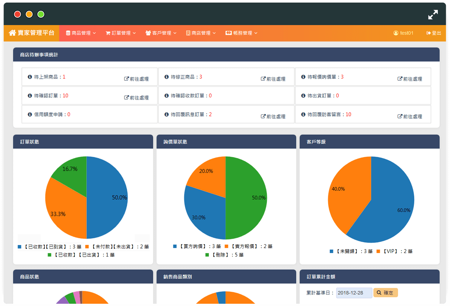Click the 【未歸類】：3 筆 legend text

(x=354, y=251)
